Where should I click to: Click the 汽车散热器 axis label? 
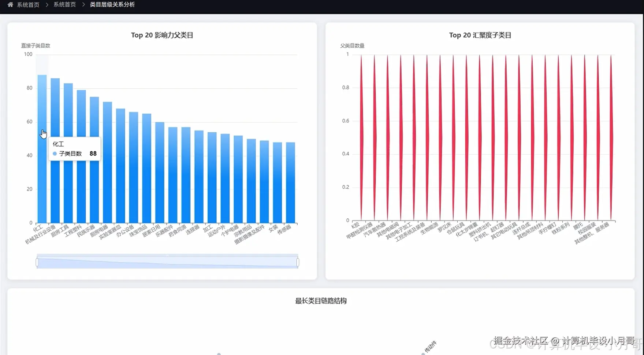375,229
